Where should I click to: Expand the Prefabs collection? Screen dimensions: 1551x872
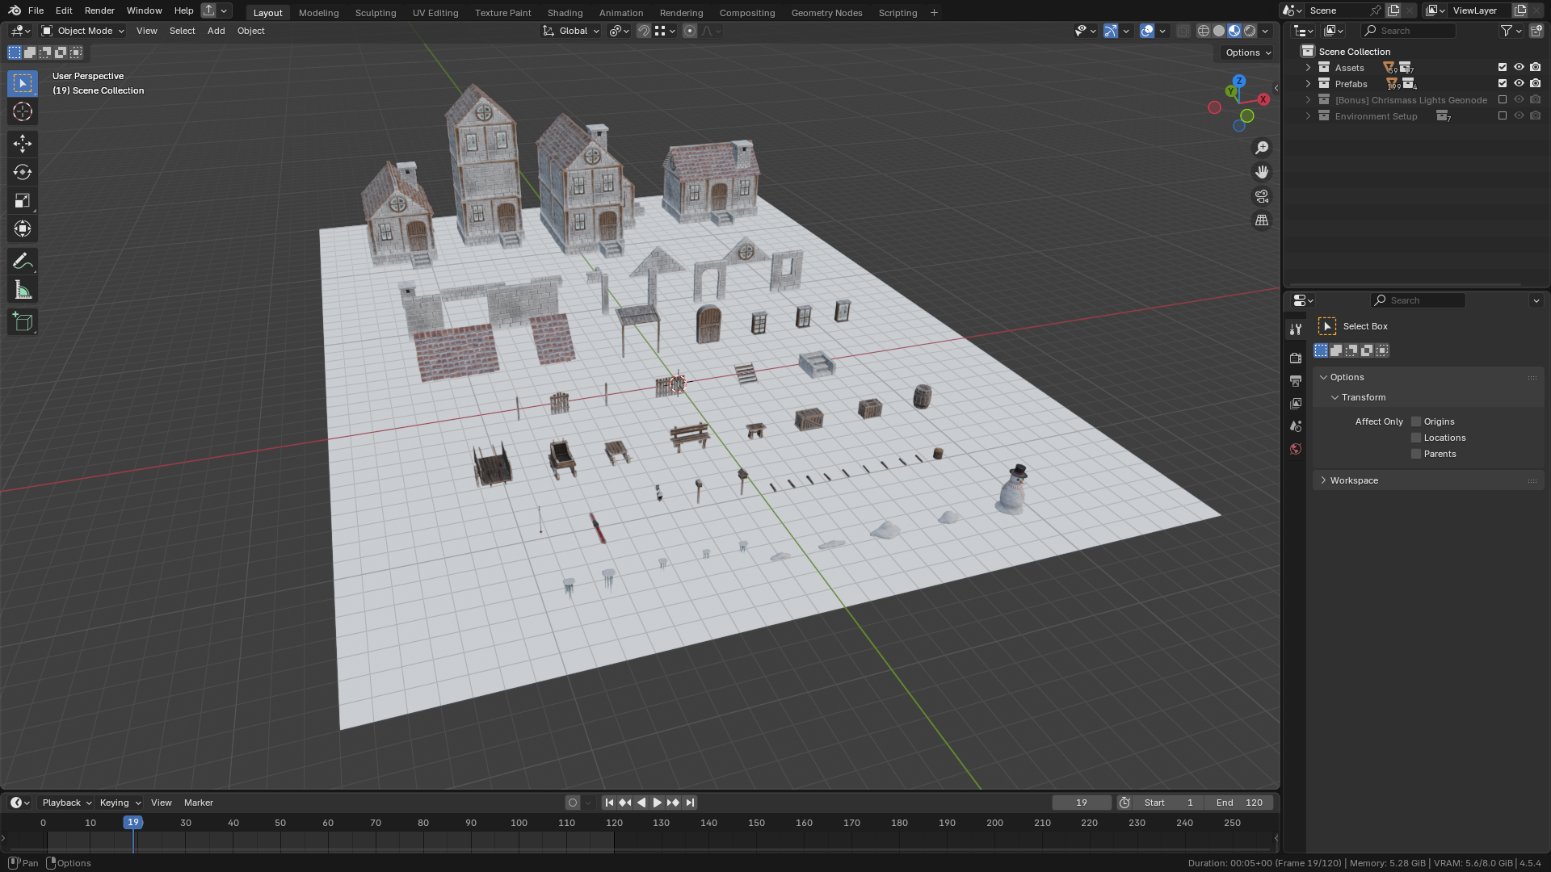1308,84
